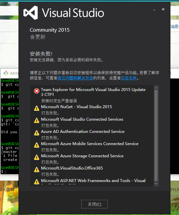Select the Microsoft NuGet - Visual Studio 2015 entry

[x=76, y=107]
